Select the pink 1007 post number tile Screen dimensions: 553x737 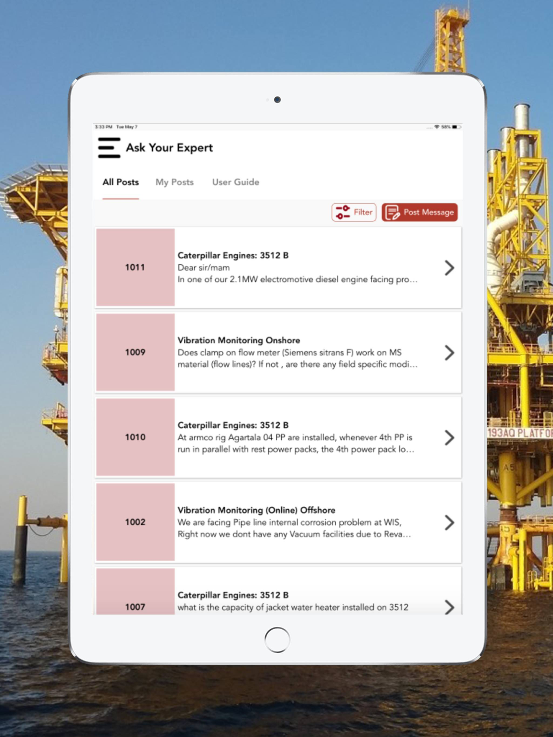tap(135, 591)
